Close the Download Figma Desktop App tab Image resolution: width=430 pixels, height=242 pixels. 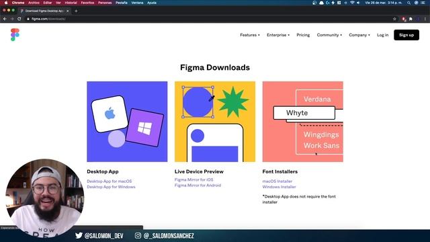pyautogui.click(x=67, y=11)
